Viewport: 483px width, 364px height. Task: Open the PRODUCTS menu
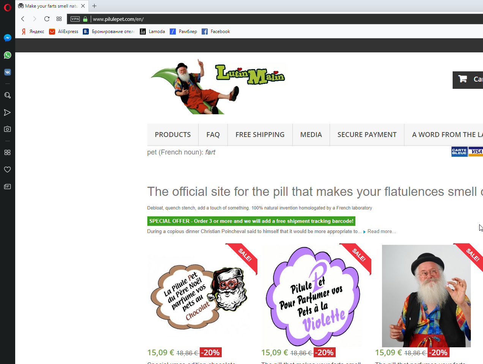173,135
